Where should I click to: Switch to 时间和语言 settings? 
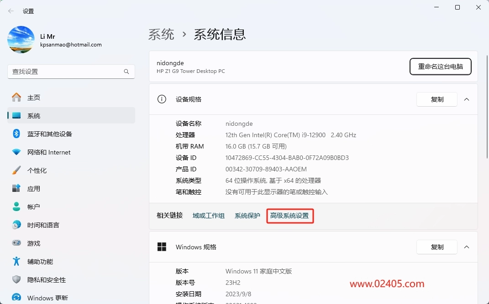[71, 225]
